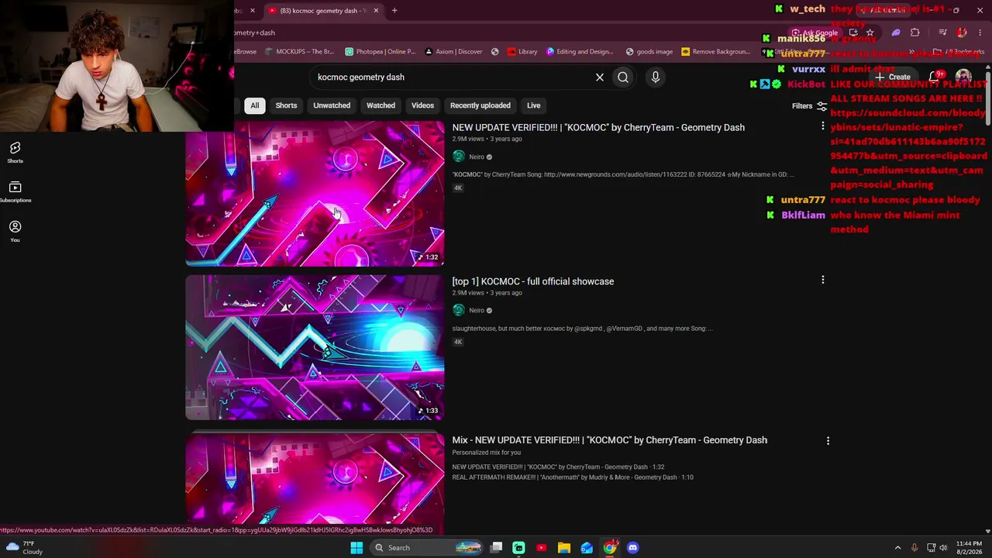Open more options for the Mix result
992x558 pixels.
click(828, 440)
